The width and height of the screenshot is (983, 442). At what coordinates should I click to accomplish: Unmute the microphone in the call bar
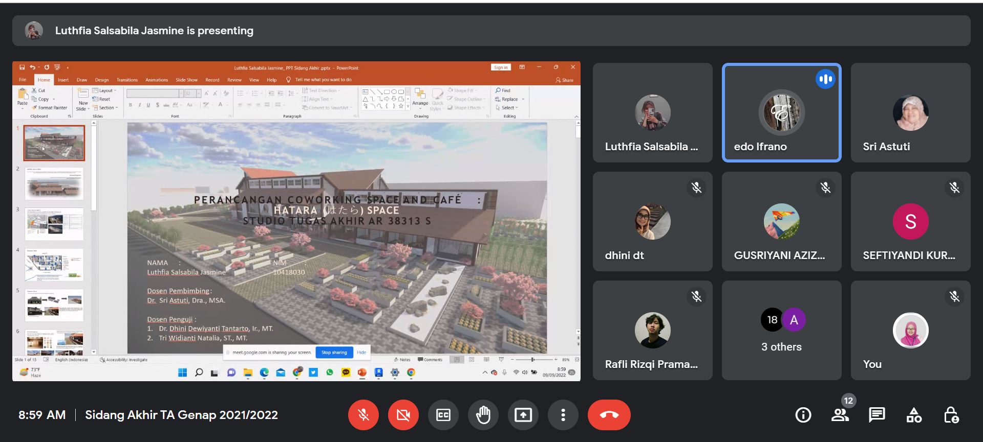(x=363, y=415)
